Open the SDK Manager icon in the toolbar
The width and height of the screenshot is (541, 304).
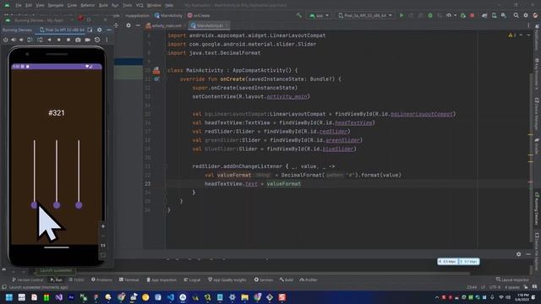pyautogui.click(x=504, y=15)
